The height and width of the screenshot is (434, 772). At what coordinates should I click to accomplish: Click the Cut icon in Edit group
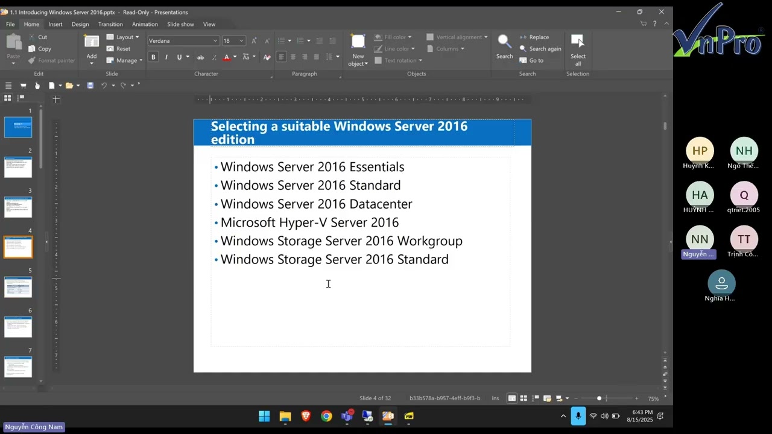32,37
